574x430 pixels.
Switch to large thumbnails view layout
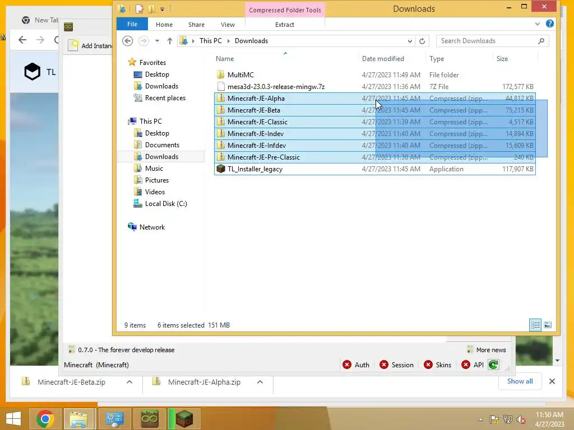(548, 325)
